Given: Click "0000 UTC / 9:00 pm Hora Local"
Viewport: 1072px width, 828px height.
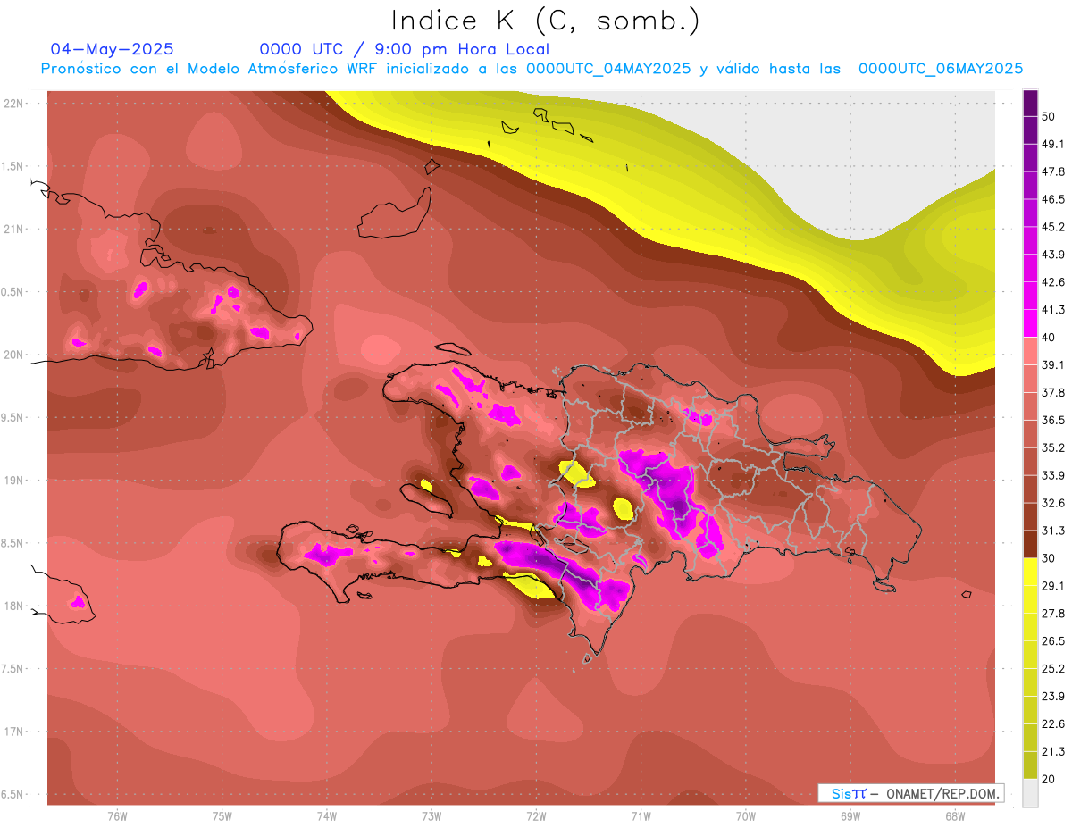Looking at the screenshot, I should point(405,49).
